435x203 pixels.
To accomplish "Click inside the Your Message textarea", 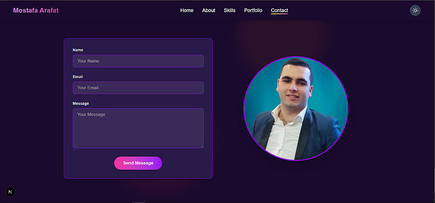I will [x=138, y=128].
